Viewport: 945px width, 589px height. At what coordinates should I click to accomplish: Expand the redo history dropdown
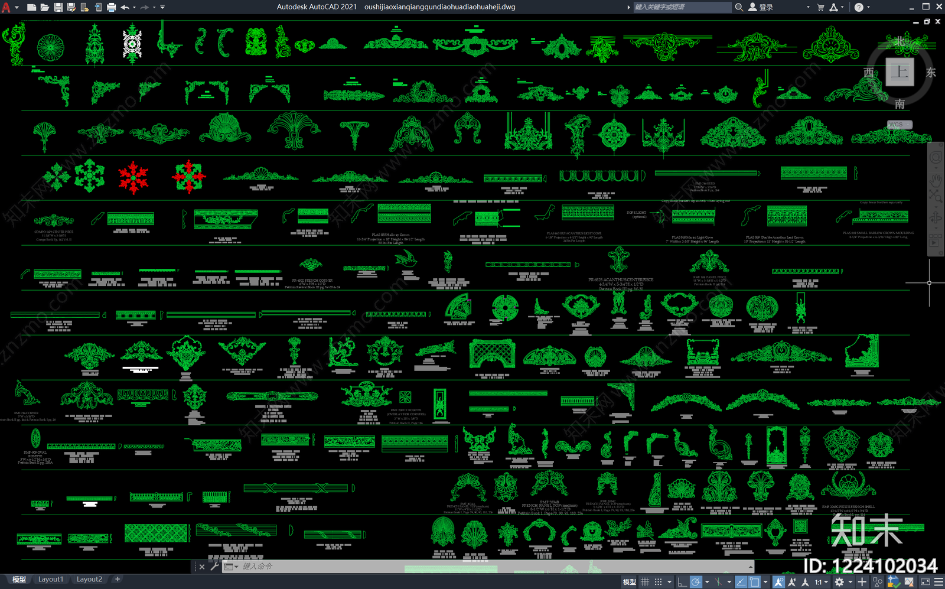(154, 8)
